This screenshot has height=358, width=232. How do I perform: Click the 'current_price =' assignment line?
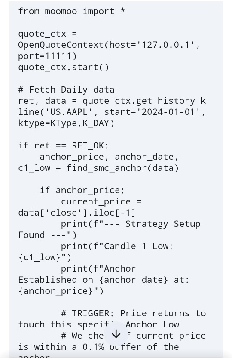[x=101, y=201]
